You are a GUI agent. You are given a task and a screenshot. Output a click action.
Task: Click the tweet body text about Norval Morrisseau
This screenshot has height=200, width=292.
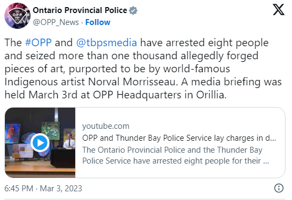143,68
